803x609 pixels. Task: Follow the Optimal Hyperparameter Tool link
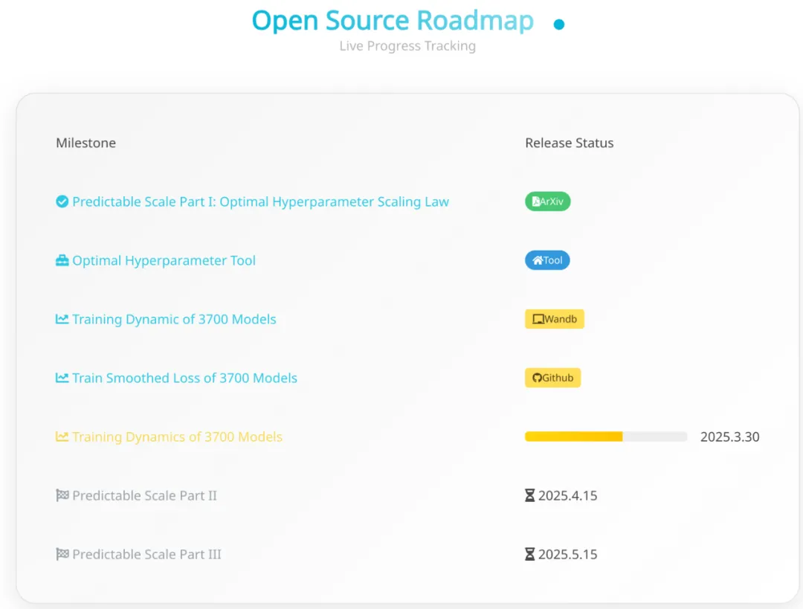click(164, 260)
